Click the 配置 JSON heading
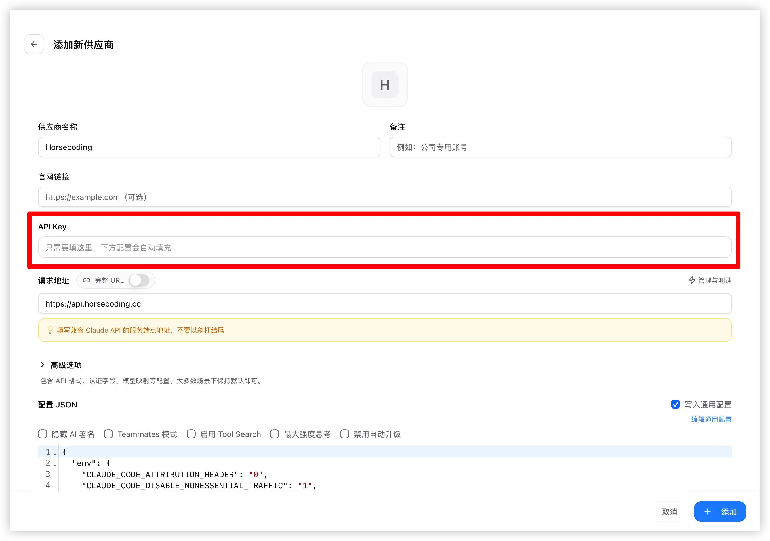The height and width of the screenshot is (541, 770). (x=58, y=405)
